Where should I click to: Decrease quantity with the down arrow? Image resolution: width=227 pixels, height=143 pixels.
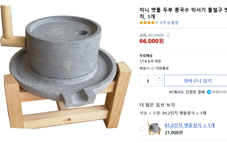click(159, 84)
